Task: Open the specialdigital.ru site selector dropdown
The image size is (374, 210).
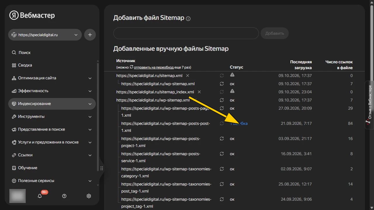Action: [45, 35]
